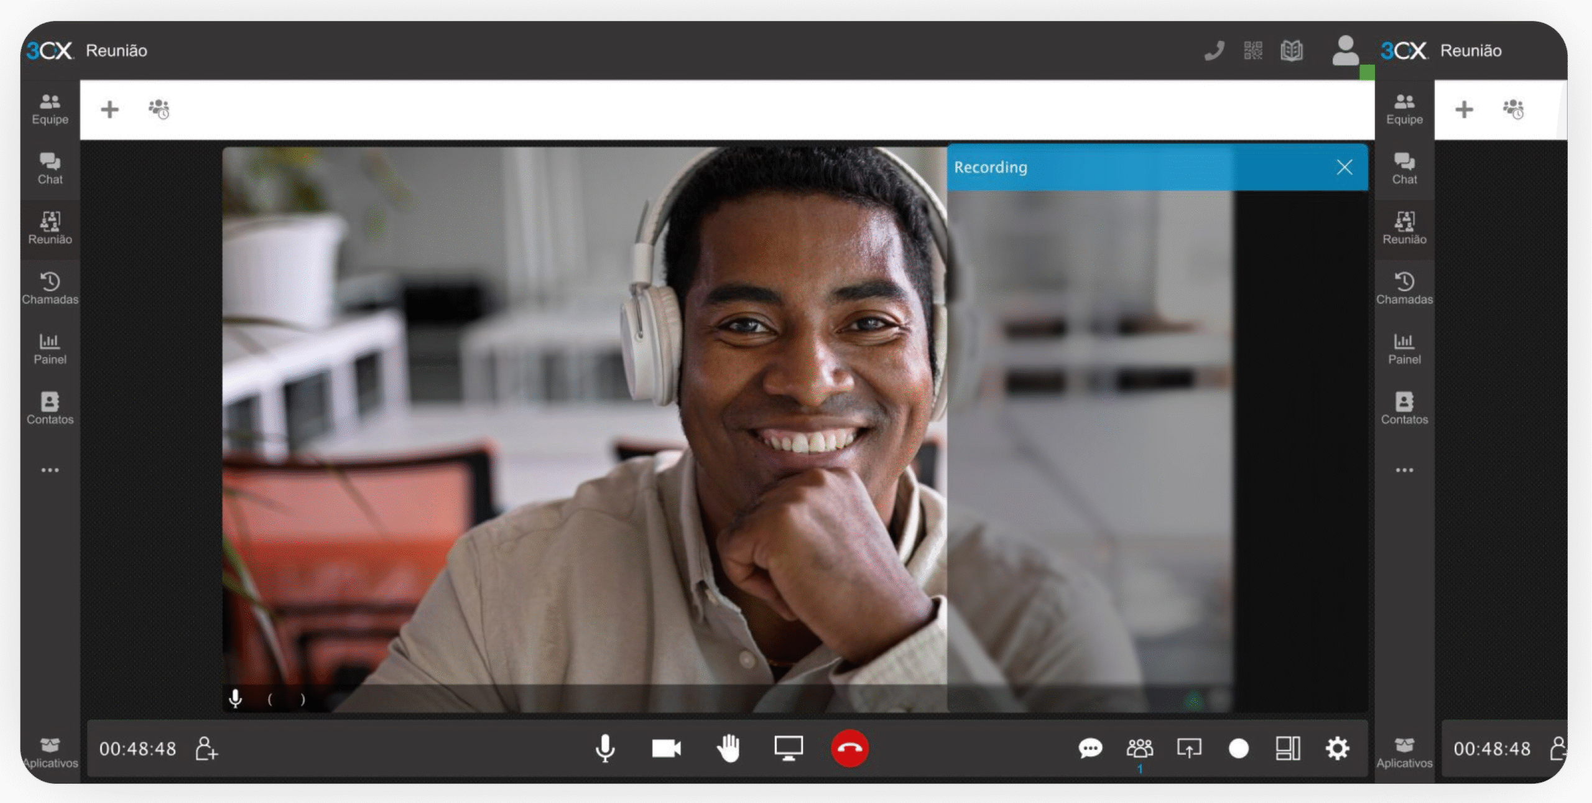Open the scheduled meetings icon next to the plus
The image size is (1592, 803).
click(159, 109)
